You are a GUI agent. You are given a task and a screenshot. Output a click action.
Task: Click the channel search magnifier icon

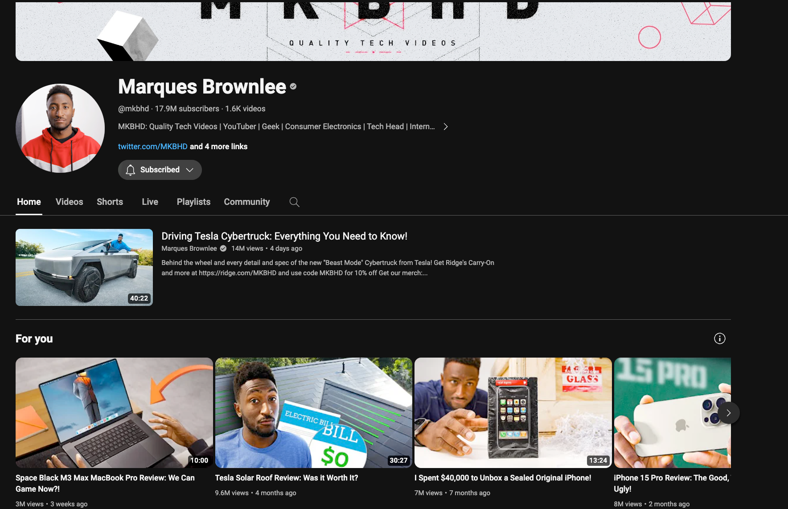294,202
